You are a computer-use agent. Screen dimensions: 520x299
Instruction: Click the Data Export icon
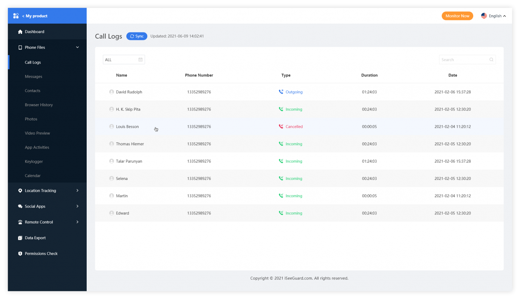click(20, 238)
